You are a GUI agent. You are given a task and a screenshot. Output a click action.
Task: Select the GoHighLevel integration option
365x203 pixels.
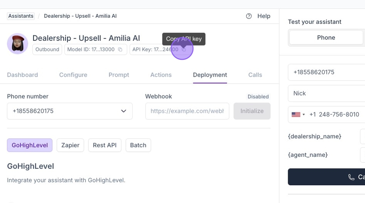click(x=30, y=145)
